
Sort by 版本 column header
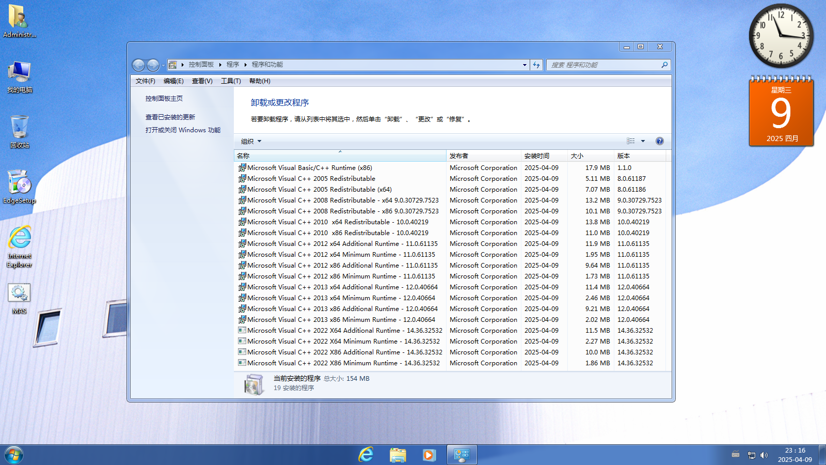click(640, 156)
